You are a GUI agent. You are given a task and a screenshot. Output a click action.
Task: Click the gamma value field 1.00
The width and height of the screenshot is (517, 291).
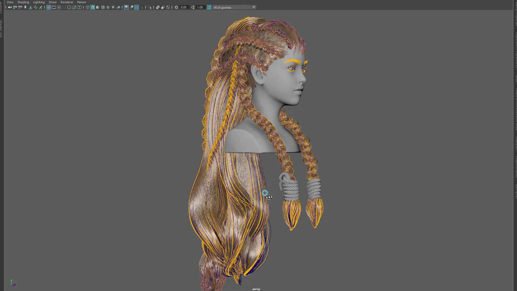coord(200,7)
